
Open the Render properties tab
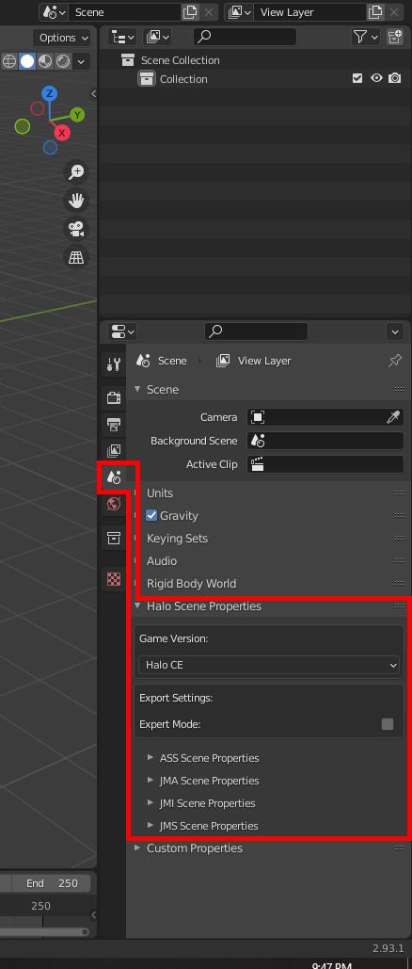[x=114, y=397]
